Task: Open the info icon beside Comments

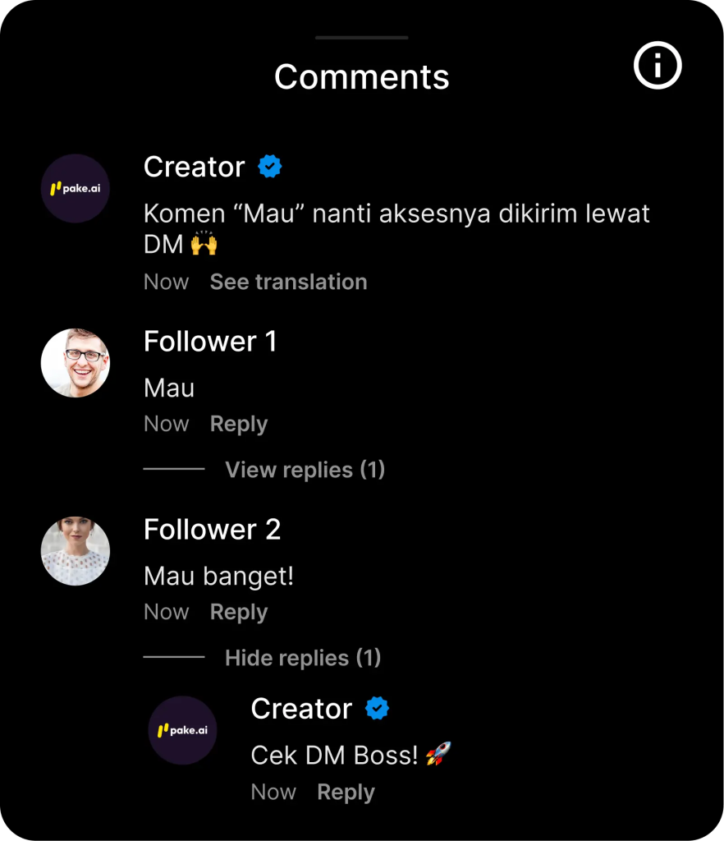Action: coord(658,65)
